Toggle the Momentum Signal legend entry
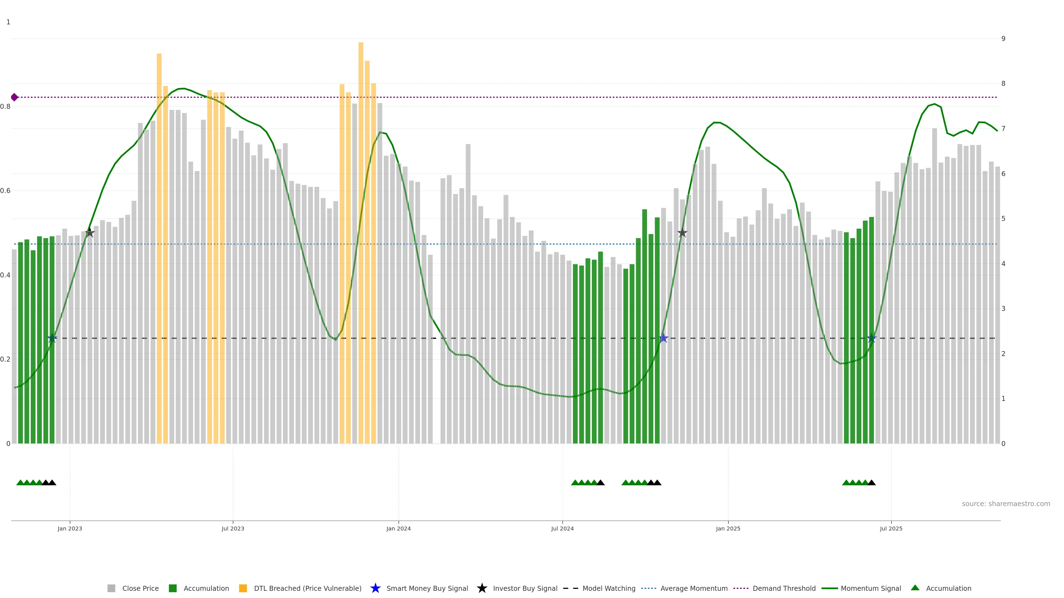 tap(871, 589)
